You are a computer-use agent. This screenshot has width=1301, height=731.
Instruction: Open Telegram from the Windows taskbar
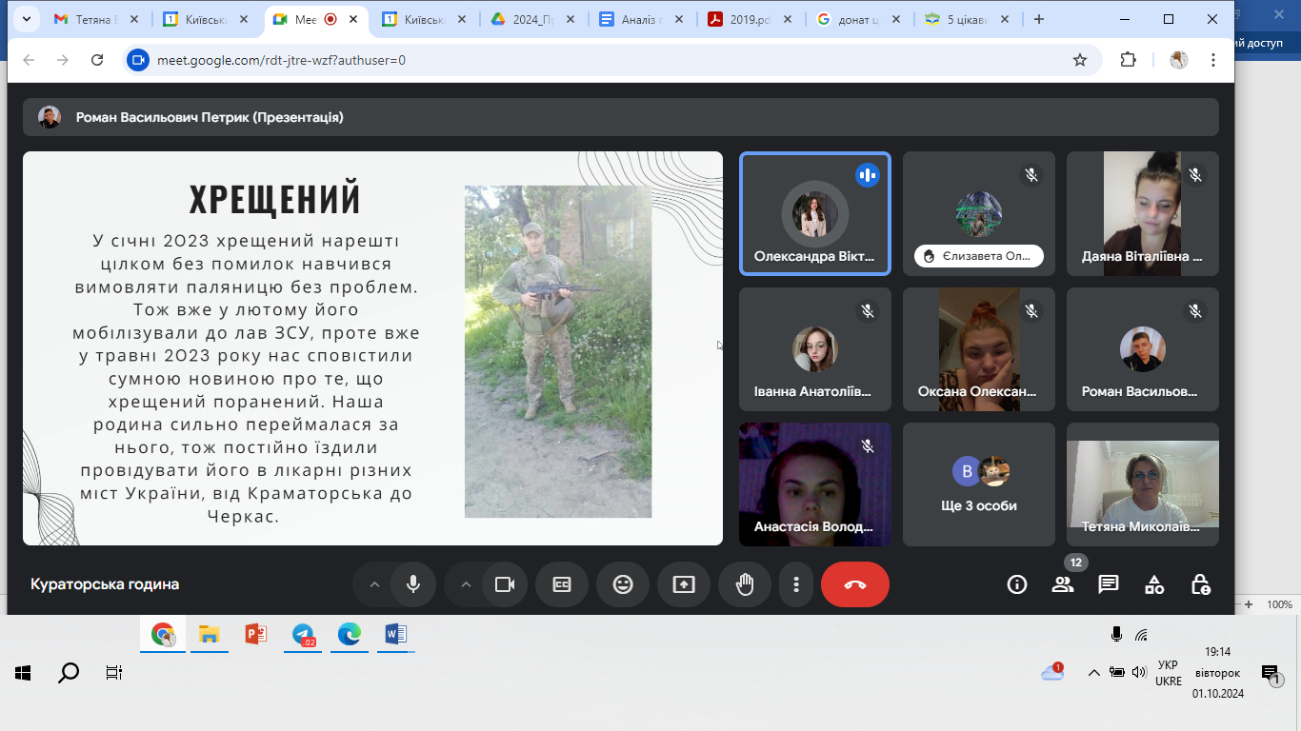click(x=303, y=635)
